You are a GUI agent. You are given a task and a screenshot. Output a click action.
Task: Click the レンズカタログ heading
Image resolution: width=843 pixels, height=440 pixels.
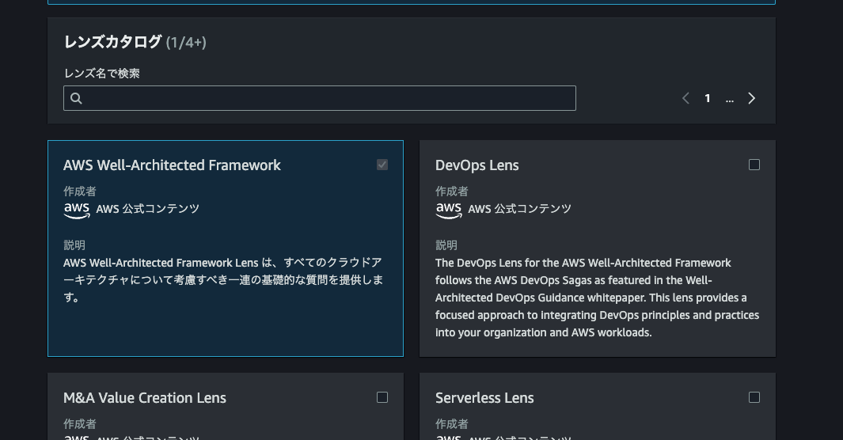coord(113,42)
